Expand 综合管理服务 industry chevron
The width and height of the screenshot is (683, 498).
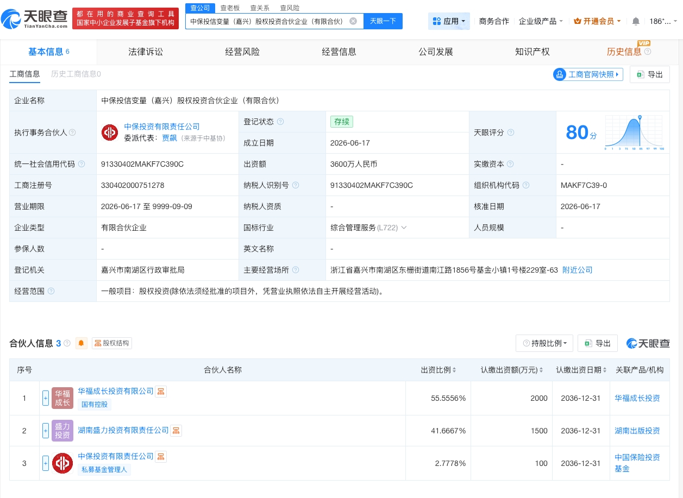[x=404, y=228]
